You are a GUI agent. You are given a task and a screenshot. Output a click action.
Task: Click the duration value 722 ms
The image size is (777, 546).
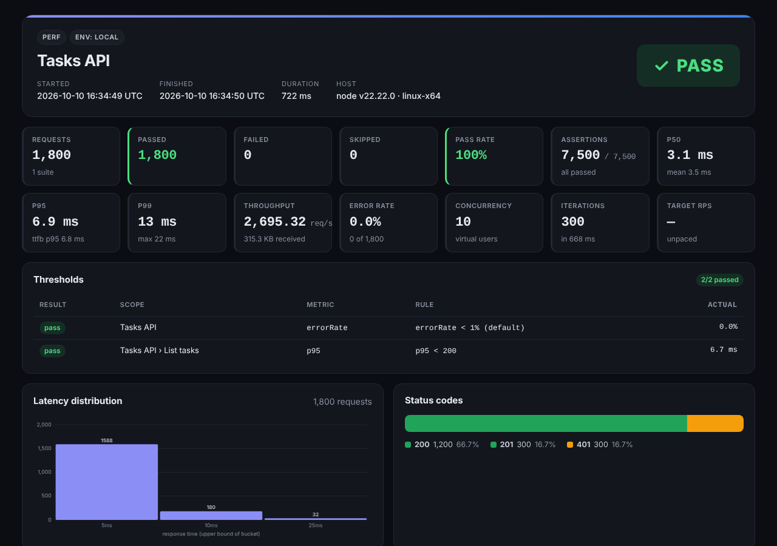click(296, 96)
